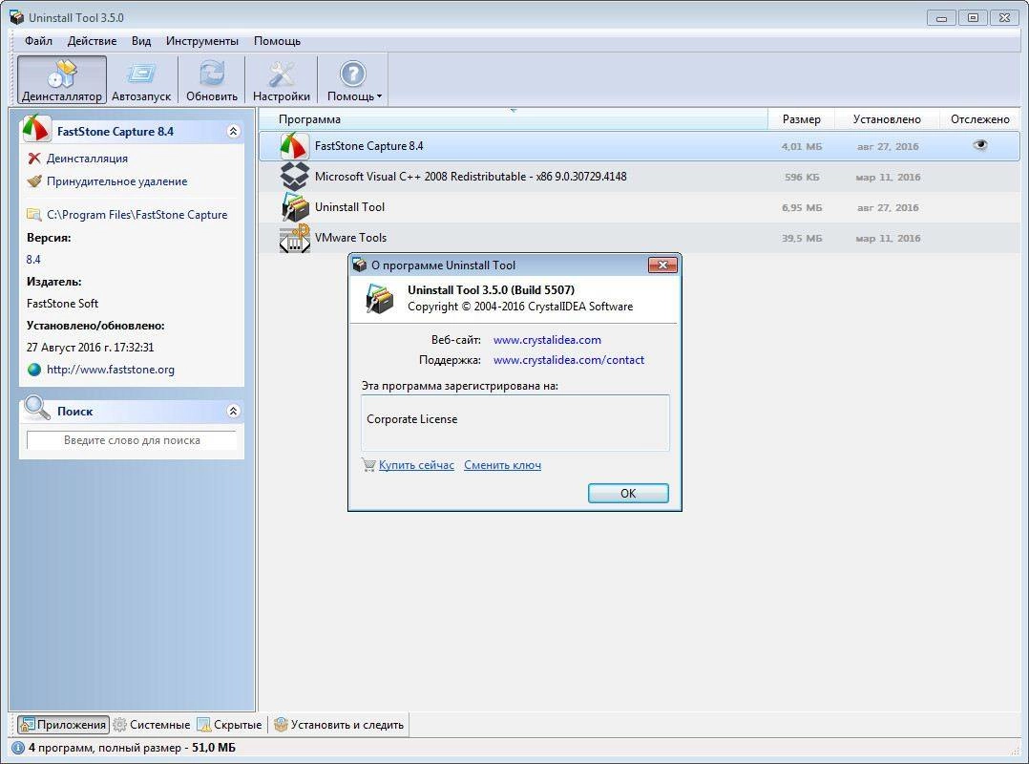Viewport: 1029px width, 764px height.
Task: Sort by the Размер column header
Action: [x=801, y=119]
